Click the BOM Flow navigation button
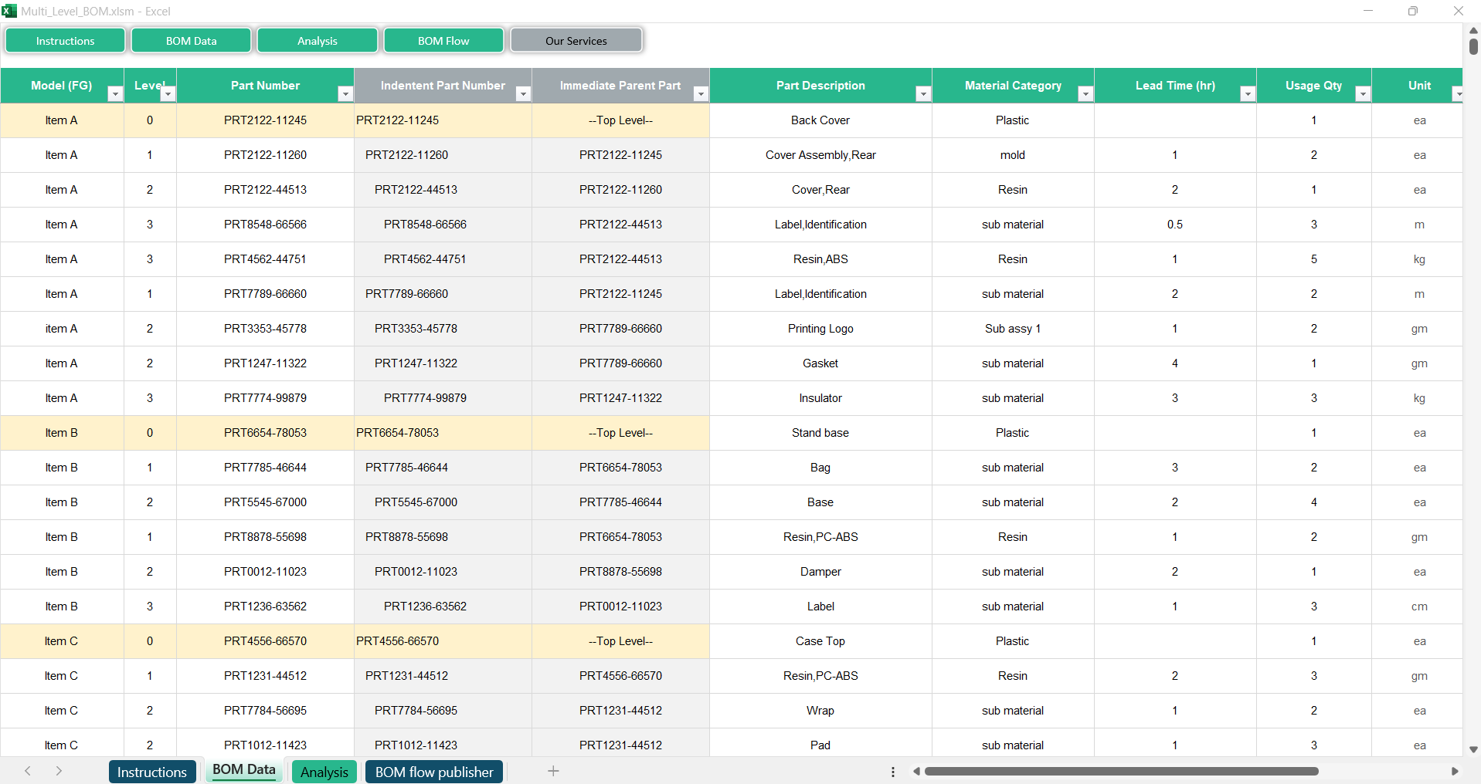1481x784 pixels. pos(443,41)
